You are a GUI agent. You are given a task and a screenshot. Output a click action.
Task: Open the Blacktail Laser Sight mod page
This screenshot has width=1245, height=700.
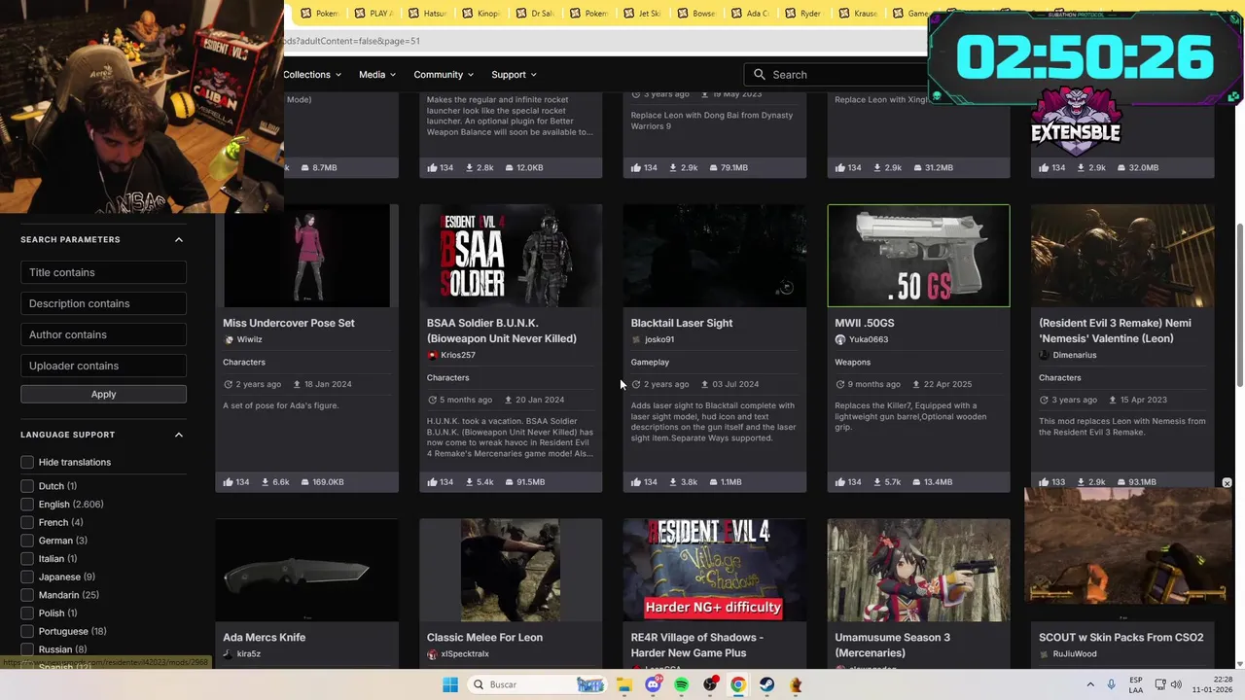(x=681, y=323)
